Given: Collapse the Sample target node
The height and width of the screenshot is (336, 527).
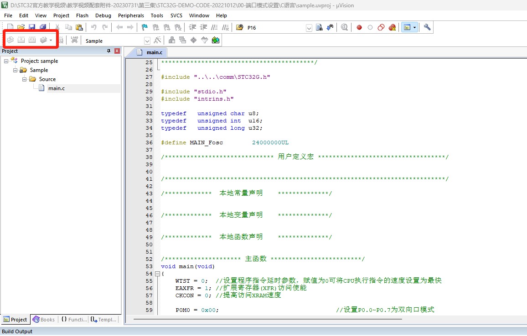Looking at the screenshot, I should pos(15,70).
